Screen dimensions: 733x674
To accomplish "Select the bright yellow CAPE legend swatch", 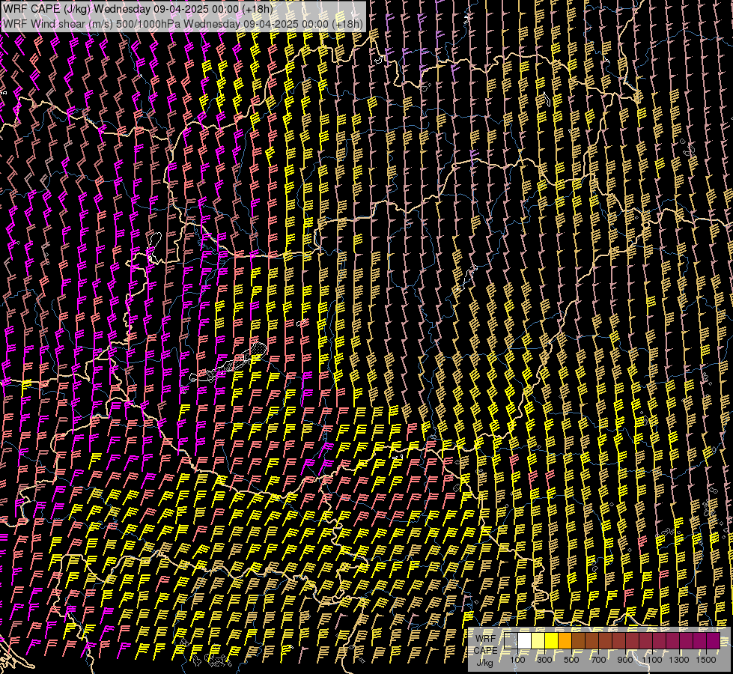I will [x=552, y=640].
